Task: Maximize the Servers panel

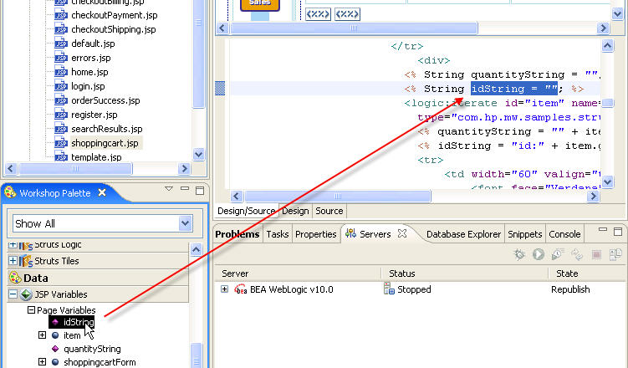Action: pyautogui.click(x=618, y=232)
